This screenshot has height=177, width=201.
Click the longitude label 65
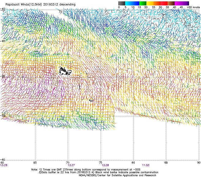point(35,163)
